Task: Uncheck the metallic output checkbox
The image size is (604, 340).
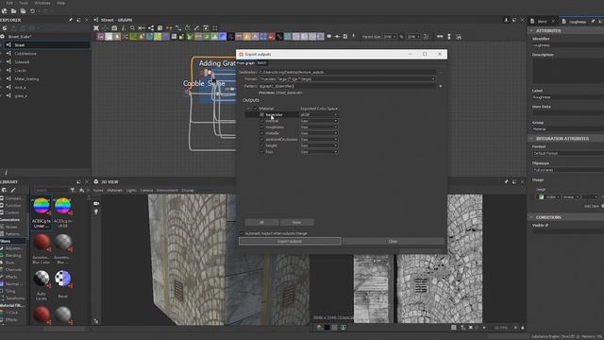Action: (x=262, y=133)
